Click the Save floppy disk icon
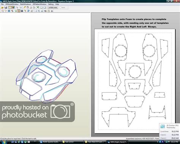 click(6, 8)
